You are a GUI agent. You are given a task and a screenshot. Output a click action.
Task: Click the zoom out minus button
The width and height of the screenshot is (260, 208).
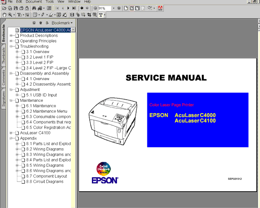95,8
